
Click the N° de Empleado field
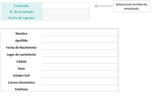(66, 11)
